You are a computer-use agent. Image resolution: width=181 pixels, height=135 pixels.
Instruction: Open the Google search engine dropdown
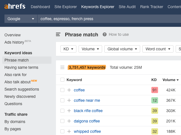[x=21, y=19]
